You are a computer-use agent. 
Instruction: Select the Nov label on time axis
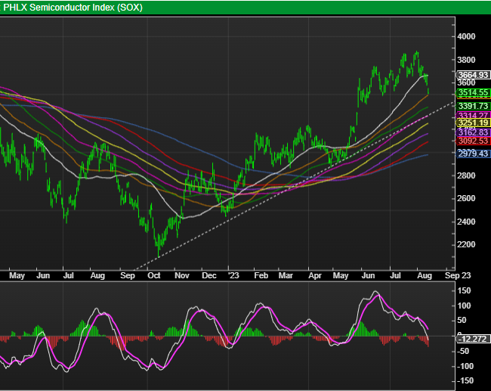pyautogui.click(x=182, y=275)
